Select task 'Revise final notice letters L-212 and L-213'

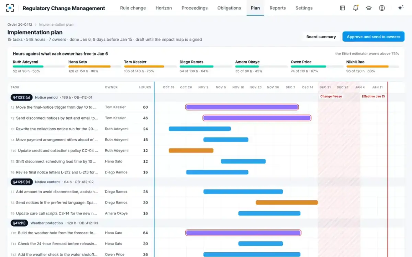click(57, 172)
